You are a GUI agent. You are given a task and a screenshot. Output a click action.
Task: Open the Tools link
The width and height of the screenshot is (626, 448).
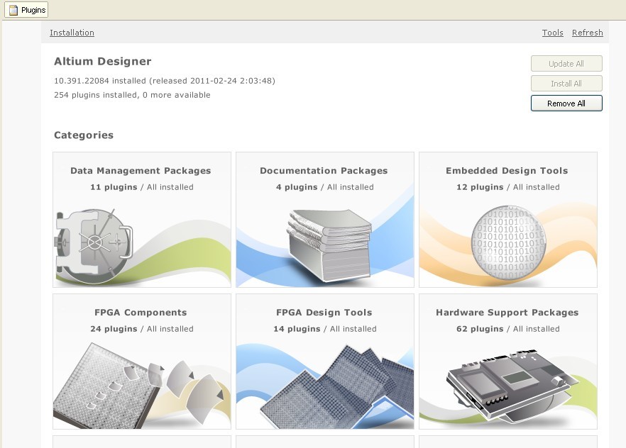coord(552,33)
